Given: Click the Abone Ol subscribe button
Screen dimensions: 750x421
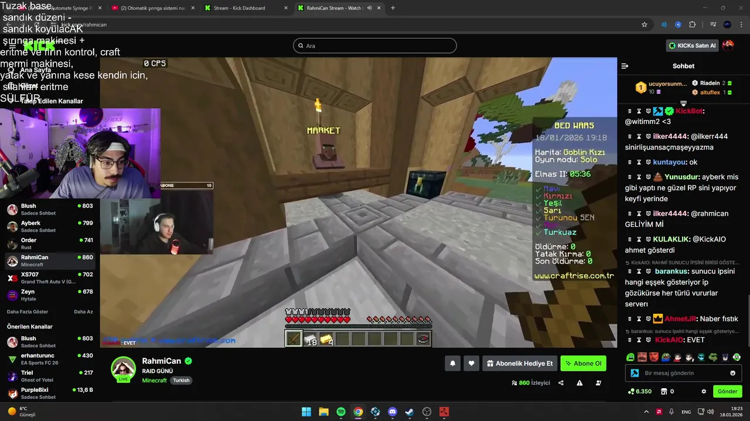Looking at the screenshot, I should (583, 363).
